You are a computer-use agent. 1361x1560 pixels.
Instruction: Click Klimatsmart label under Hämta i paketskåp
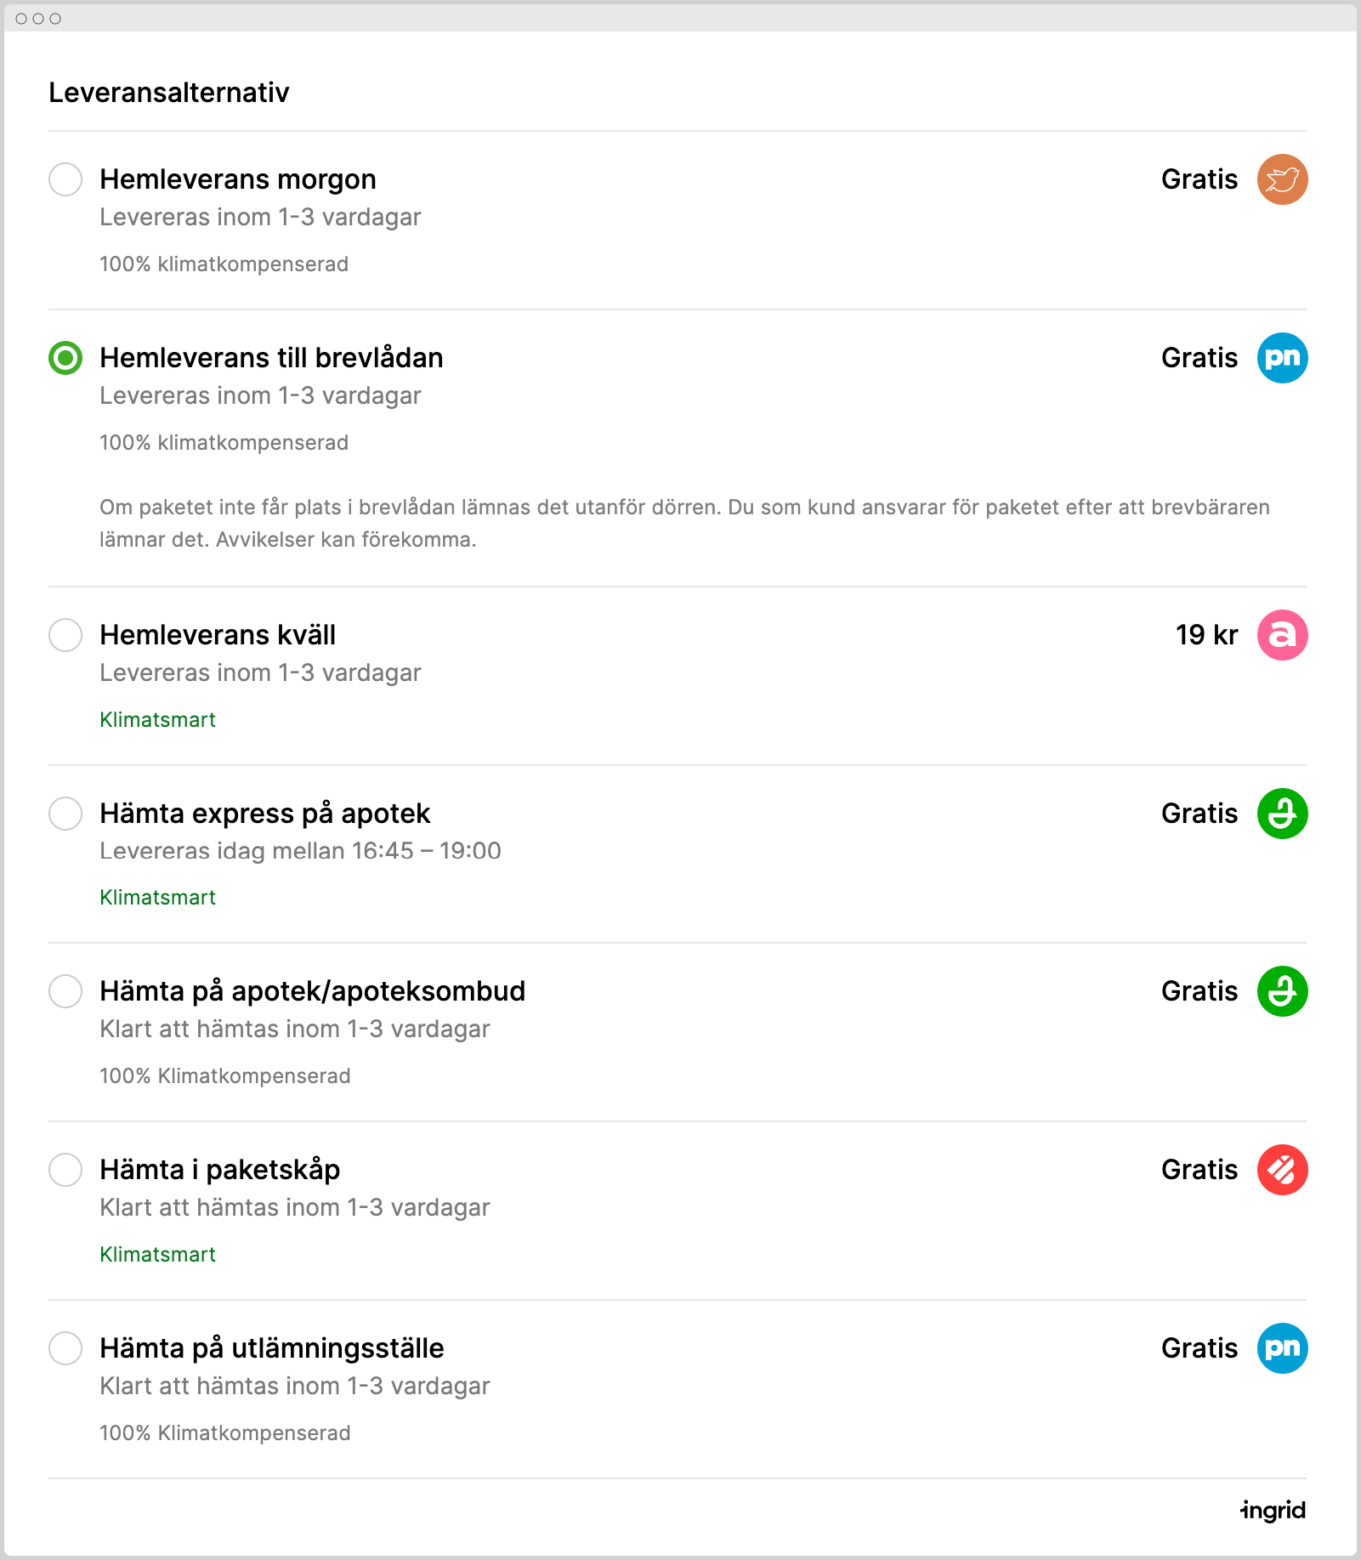(157, 1255)
